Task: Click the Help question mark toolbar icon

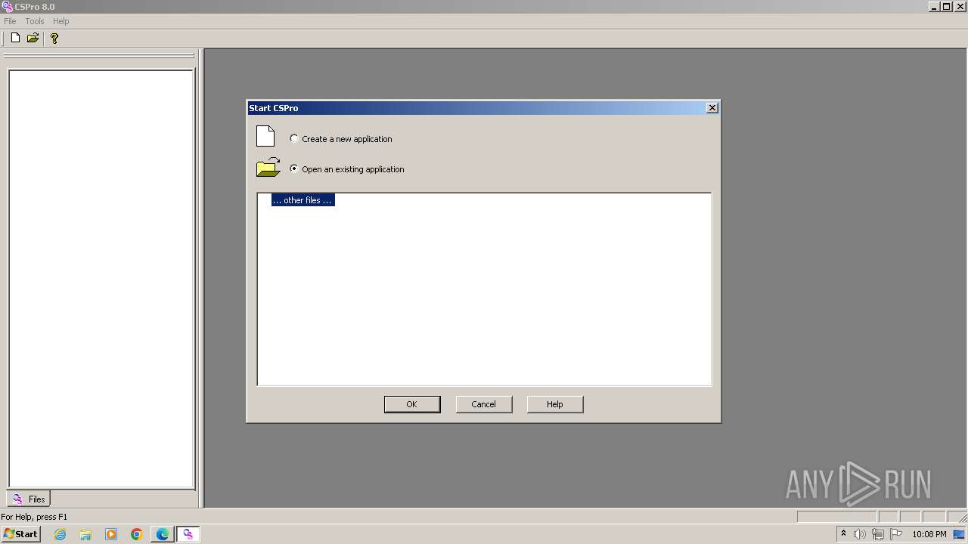Action: point(54,38)
